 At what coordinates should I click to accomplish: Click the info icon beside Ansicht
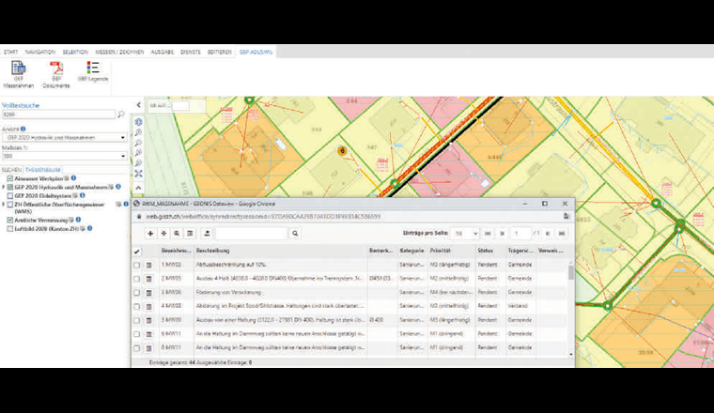coord(23,129)
